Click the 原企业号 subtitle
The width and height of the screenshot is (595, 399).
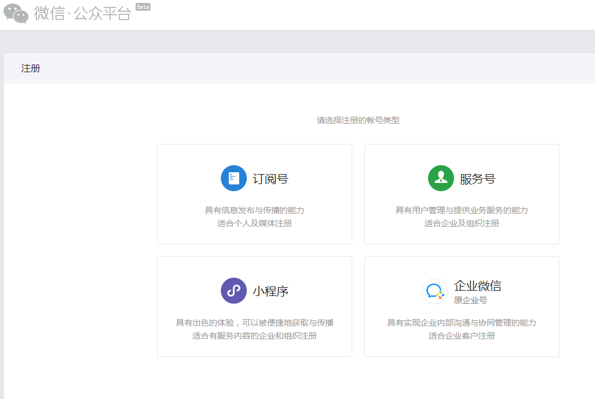[471, 300]
